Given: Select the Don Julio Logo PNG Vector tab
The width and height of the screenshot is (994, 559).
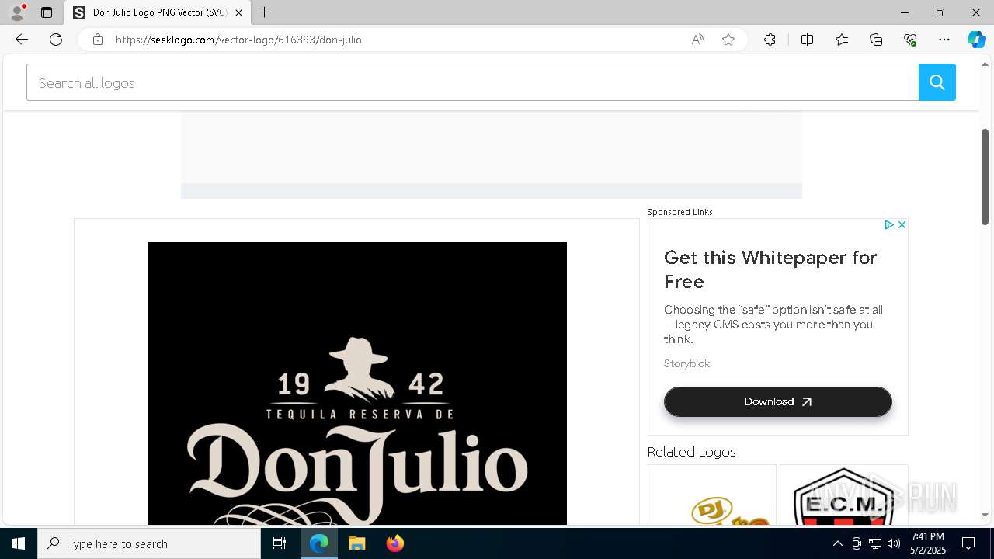Looking at the screenshot, I should point(158,13).
